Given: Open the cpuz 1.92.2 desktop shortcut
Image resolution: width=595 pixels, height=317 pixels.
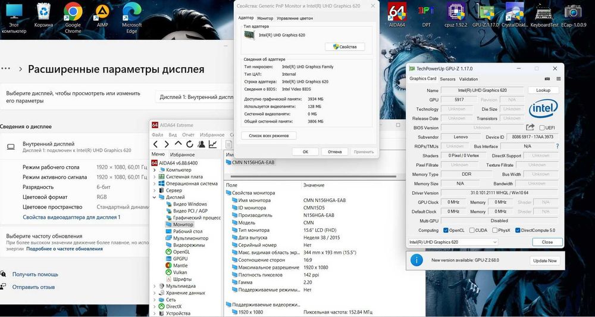Looking at the screenshot, I should pos(455,15).
